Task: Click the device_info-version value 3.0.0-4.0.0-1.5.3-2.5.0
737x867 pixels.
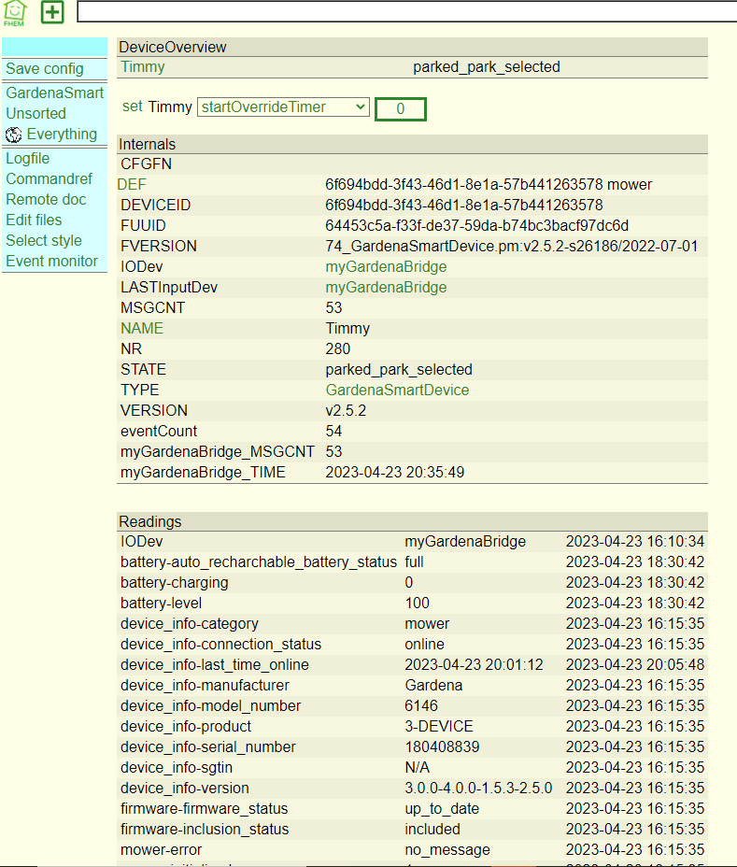Action: click(x=478, y=788)
